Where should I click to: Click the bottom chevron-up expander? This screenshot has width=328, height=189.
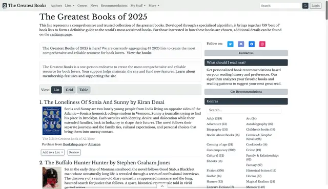[x=162, y=186]
